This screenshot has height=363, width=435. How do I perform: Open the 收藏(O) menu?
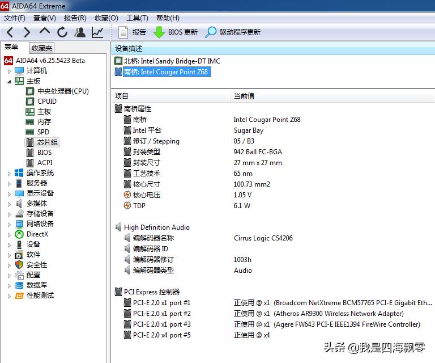coord(106,18)
